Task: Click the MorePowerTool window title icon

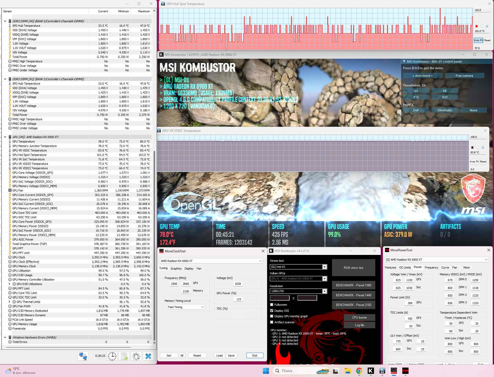Action: [x=387, y=250]
